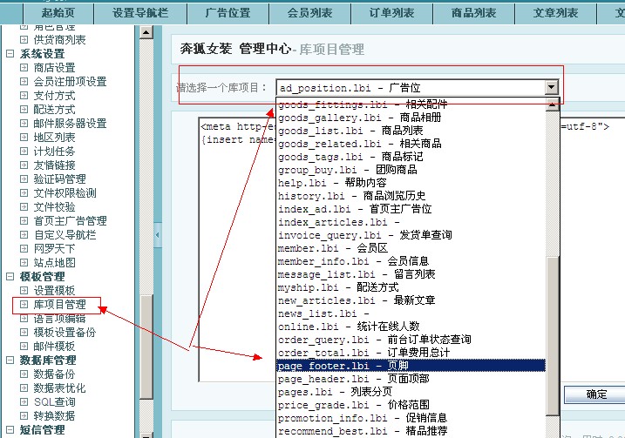Click the dropdown list scrollbar thumb
625x438 pixels.
(x=553, y=336)
